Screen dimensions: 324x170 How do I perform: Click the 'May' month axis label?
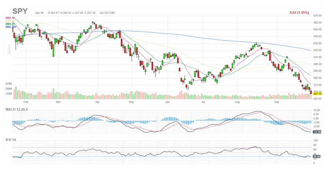pos(131,102)
